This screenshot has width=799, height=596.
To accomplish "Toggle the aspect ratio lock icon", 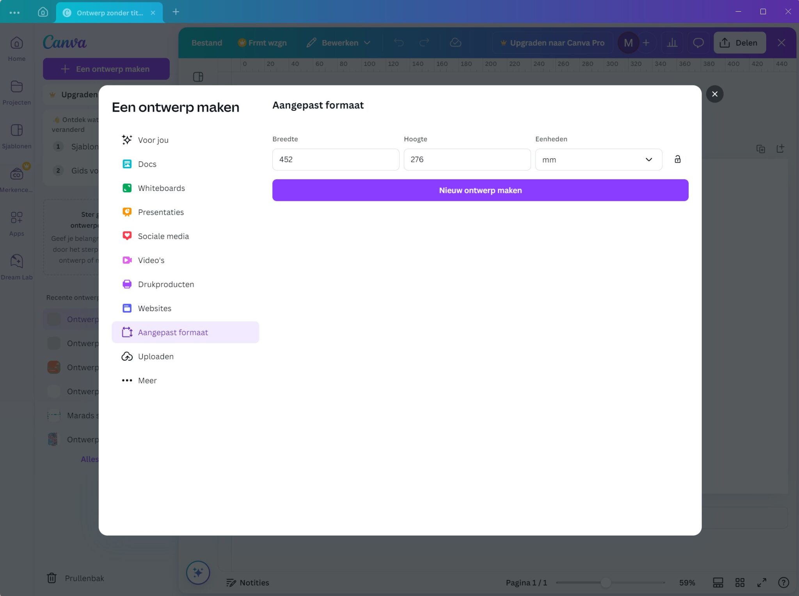I will coord(677,159).
